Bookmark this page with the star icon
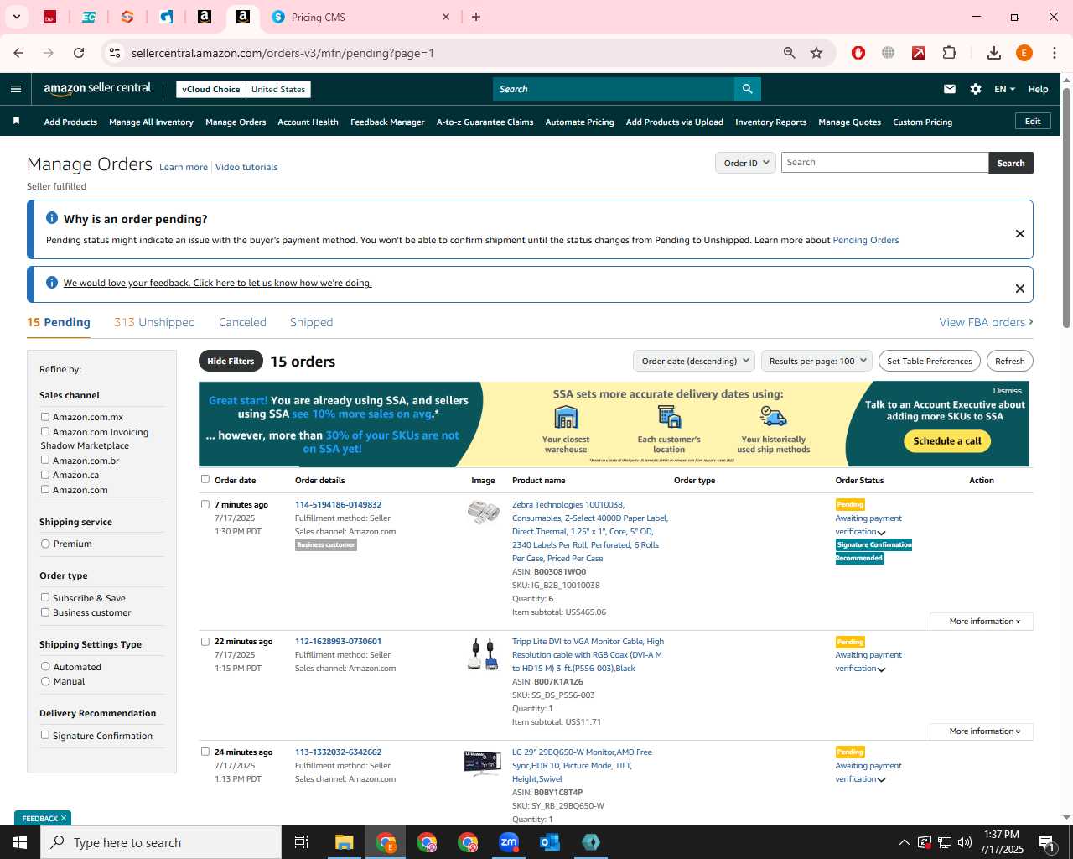The width and height of the screenshot is (1073, 859). pyautogui.click(x=816, y=53)
